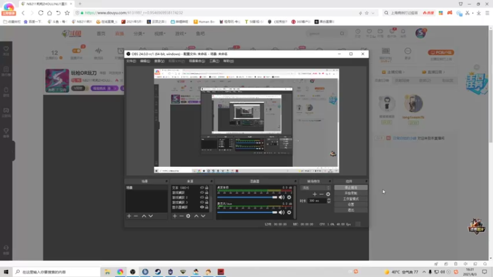
Task: Toggle visibility of 显示器捕获 source
Action: (x=202, y=207)
